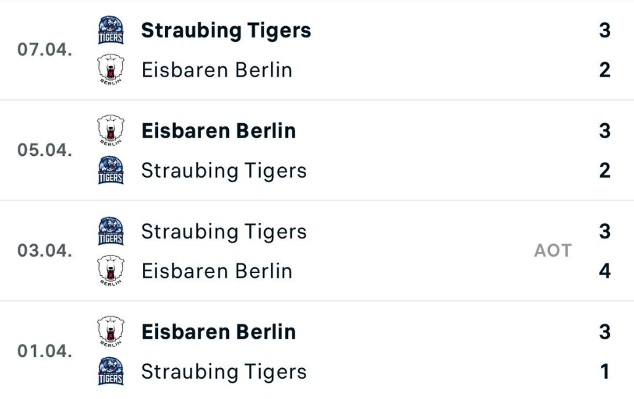Open Straubing Tigers team name on 01.04
Image resolution: width=634 pixels, height=399 pixels.
(224, 372)
